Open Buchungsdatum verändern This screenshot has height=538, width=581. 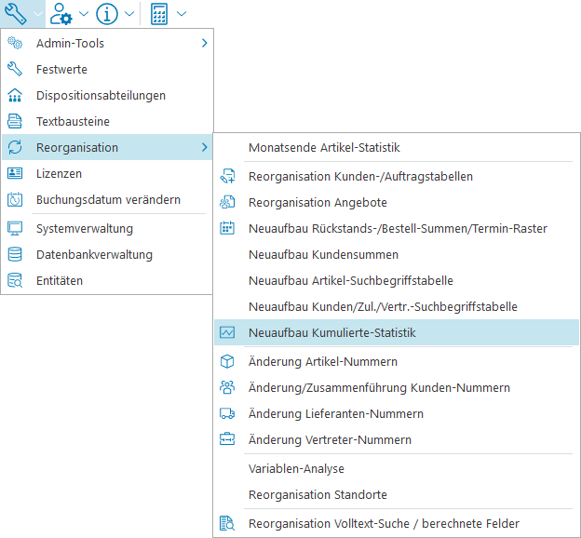108,199
